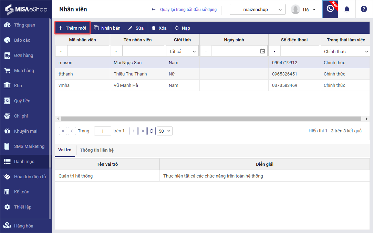Click the refresh icon in pagination bar
Screen dimensions: 373x233
pyautogui.click(x=152, y=131)
